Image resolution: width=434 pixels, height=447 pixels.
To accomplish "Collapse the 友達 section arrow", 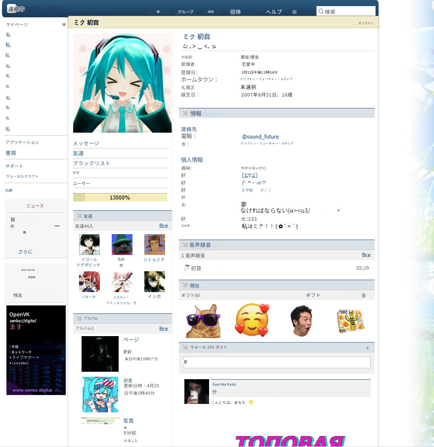I will point(79,216).
